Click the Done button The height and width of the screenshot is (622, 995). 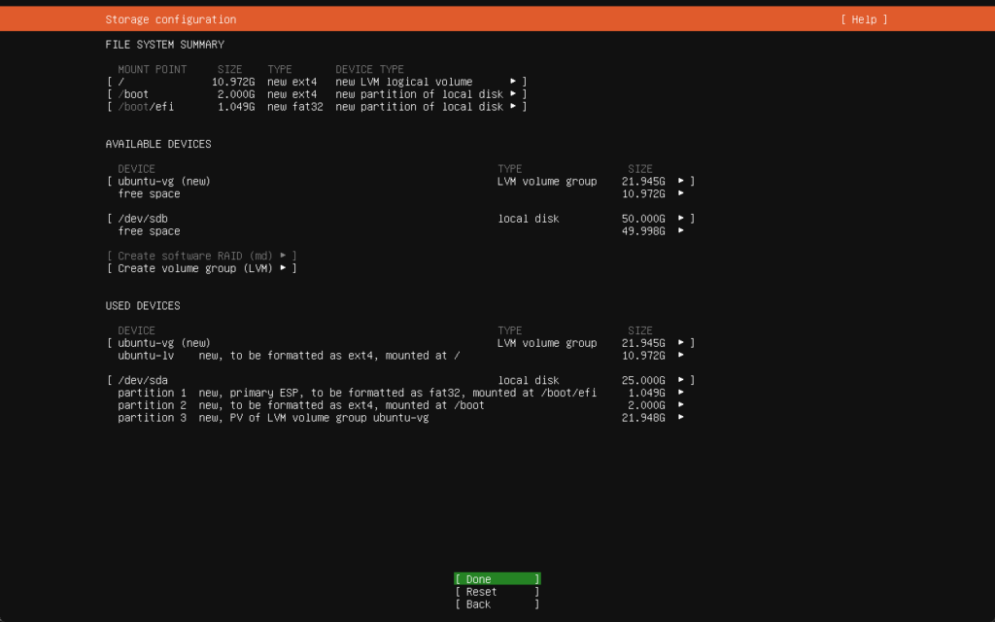tap(497, 579)
